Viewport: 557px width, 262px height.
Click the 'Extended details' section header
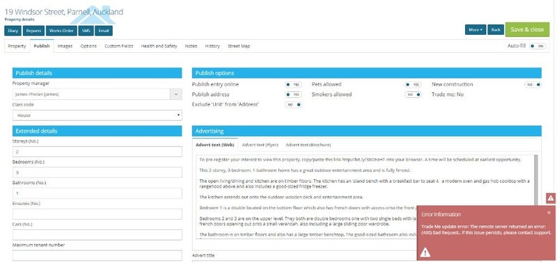[97, 131]
